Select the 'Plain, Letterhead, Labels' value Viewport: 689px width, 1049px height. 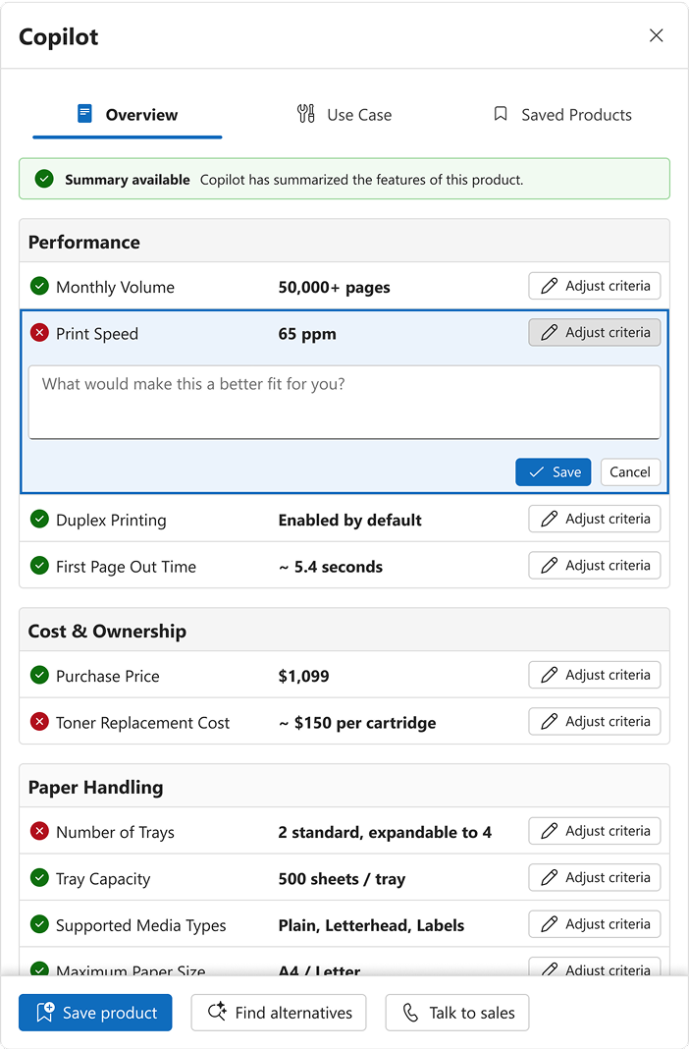(371, 926)
